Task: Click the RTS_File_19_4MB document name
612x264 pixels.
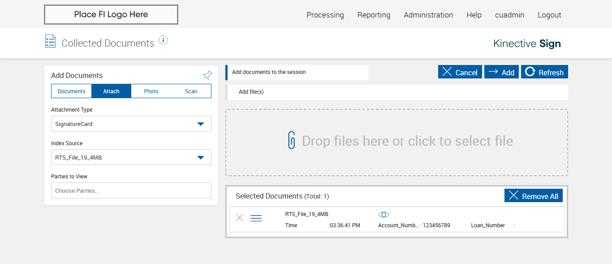Action: pos(307,214)
